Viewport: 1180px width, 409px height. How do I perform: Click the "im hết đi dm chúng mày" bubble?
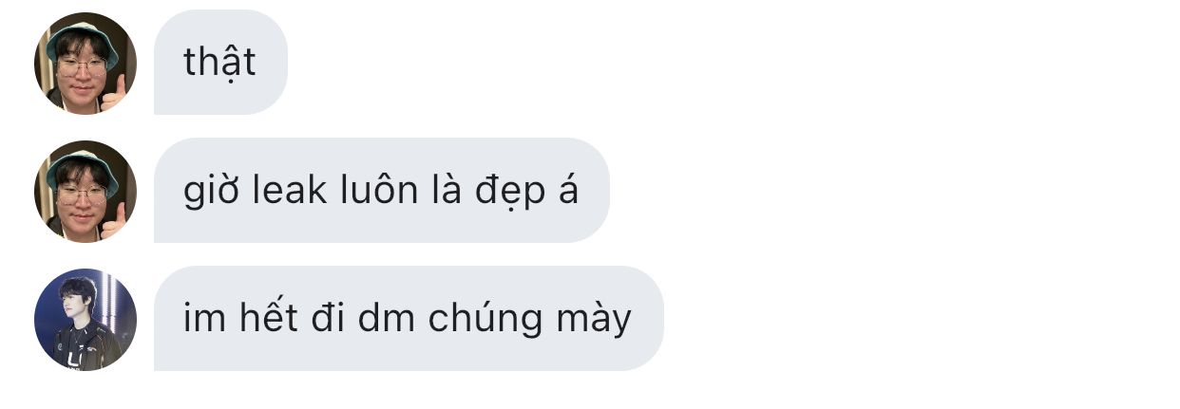[x=409, y=319]
